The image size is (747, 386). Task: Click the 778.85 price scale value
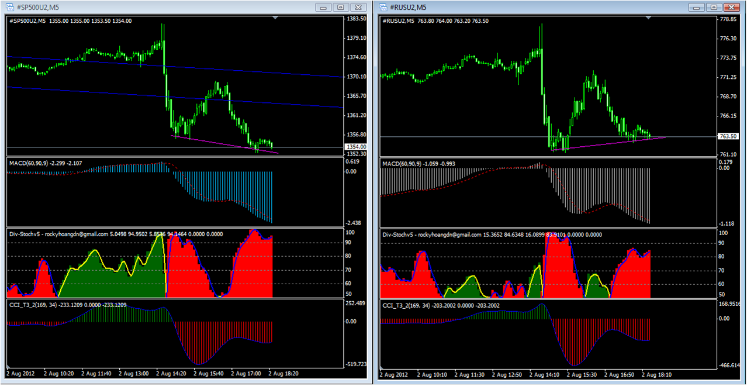728,19
